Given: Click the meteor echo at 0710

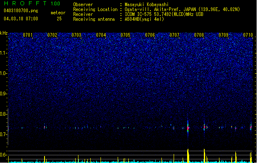Looking at the screenshot, I should coord(251,127).
